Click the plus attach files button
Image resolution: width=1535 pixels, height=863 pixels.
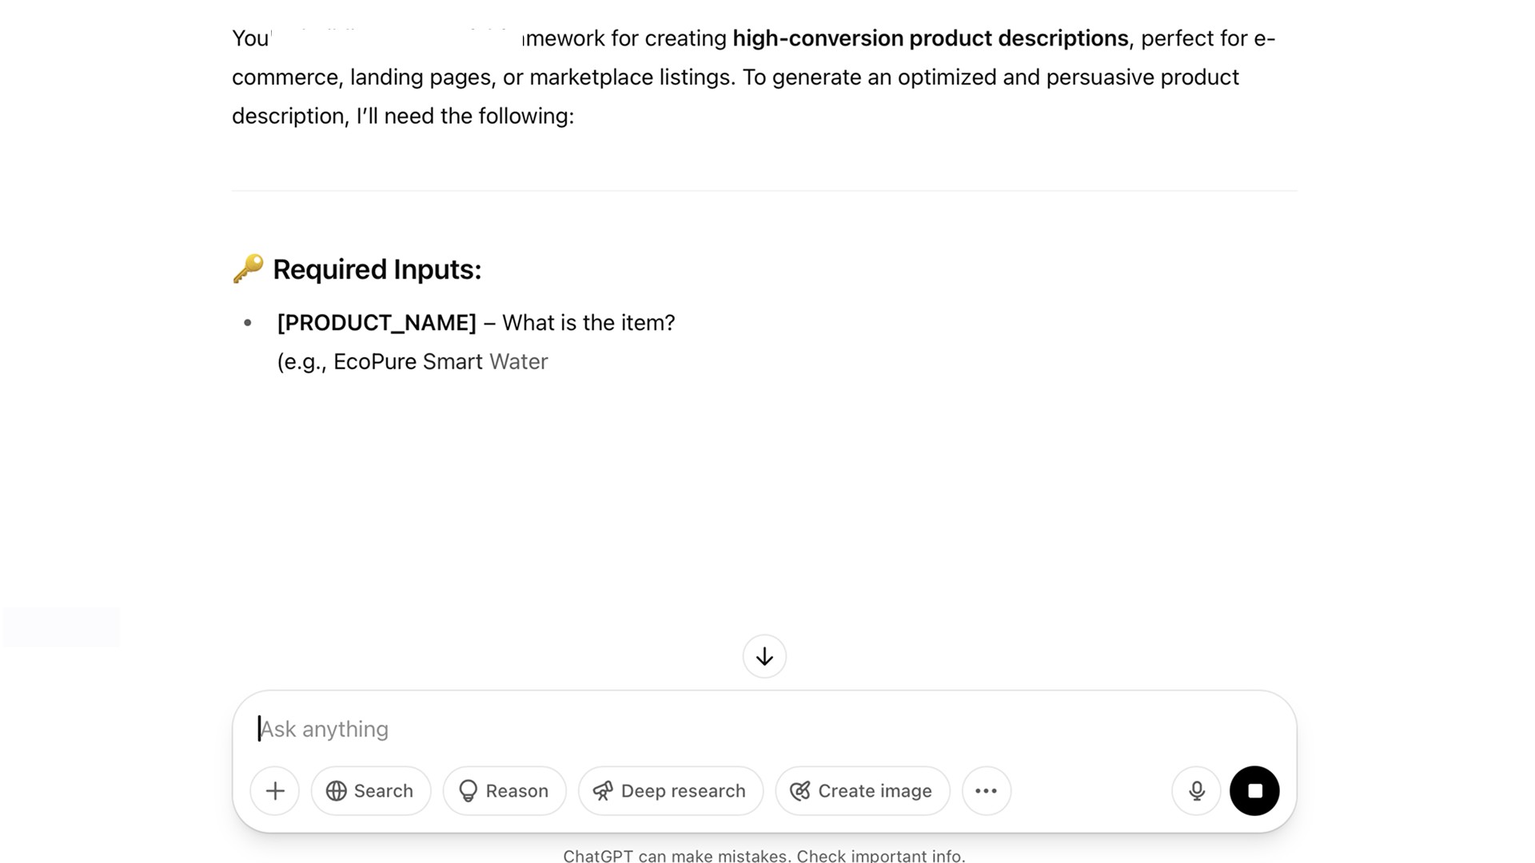point(274,791)
